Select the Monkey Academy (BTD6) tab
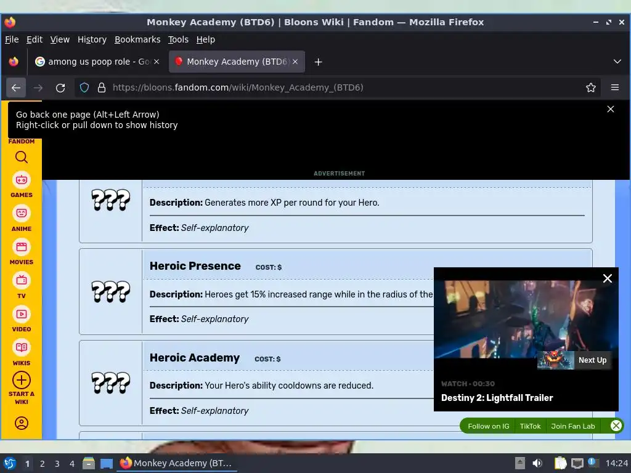 (x=237, y=62)
